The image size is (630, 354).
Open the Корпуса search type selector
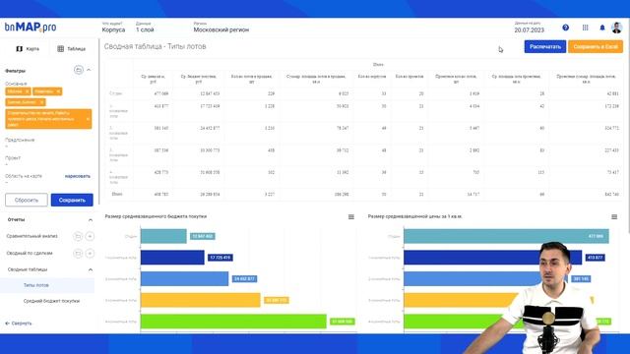[x=113, y=28]
